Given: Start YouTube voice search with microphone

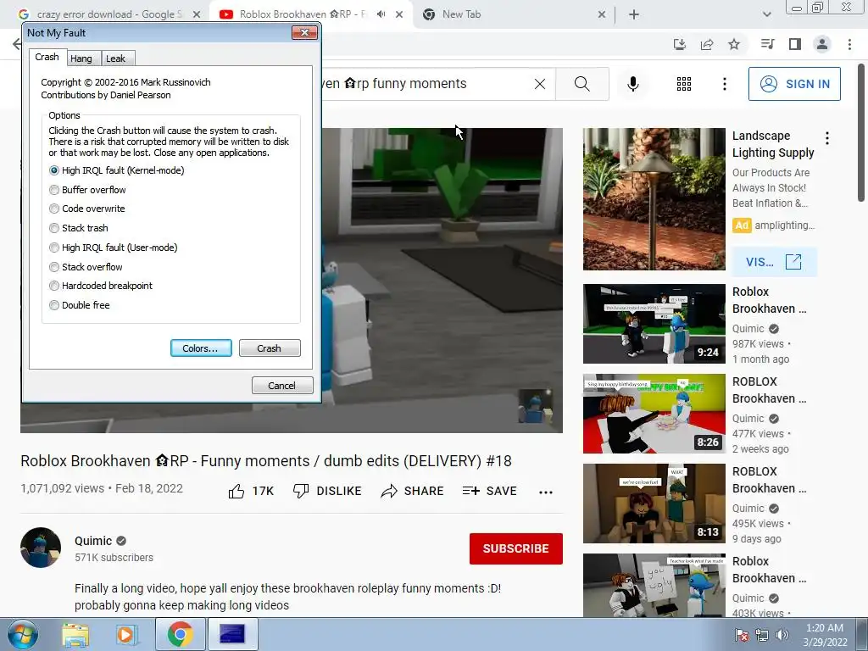Looking at the screenshot, I should click(633, 84).
